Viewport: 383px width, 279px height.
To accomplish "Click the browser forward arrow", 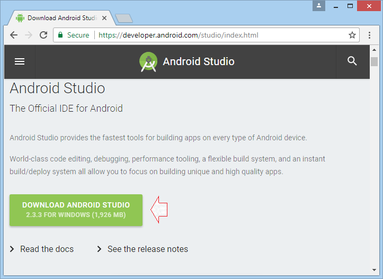I will 29,35.
